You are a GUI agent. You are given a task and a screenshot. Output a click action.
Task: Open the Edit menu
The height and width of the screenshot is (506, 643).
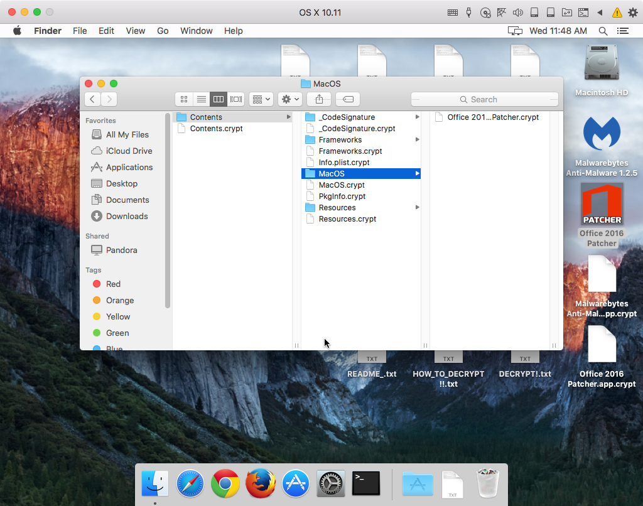click(106, 31)
